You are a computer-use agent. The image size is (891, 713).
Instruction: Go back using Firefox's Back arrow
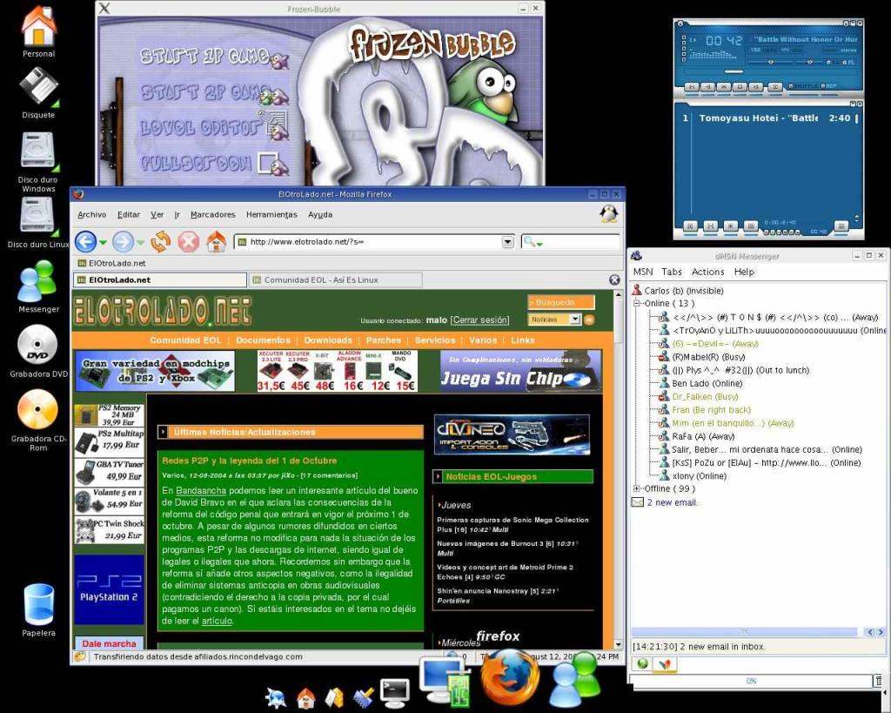[85, 242]
